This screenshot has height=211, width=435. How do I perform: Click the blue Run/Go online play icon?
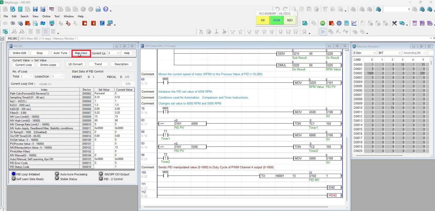click(x=323, y=32)
